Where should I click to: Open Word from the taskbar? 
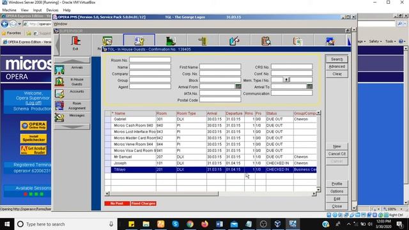(219, 224)
